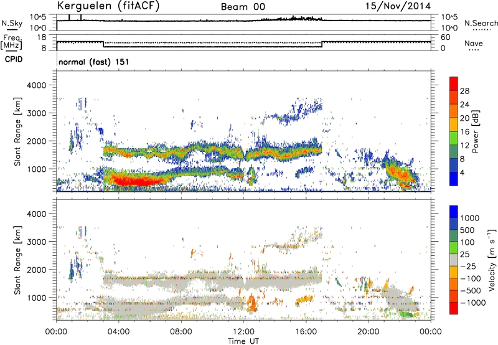Viewport: 498px width, 345px height.
Task: Click the Velocity [m s-1] colorbar title
Action: click(492, 260)
